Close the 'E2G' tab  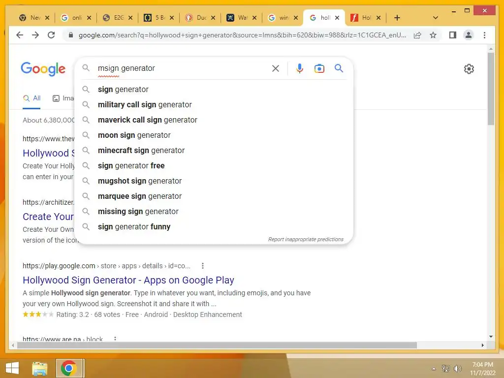130,18
